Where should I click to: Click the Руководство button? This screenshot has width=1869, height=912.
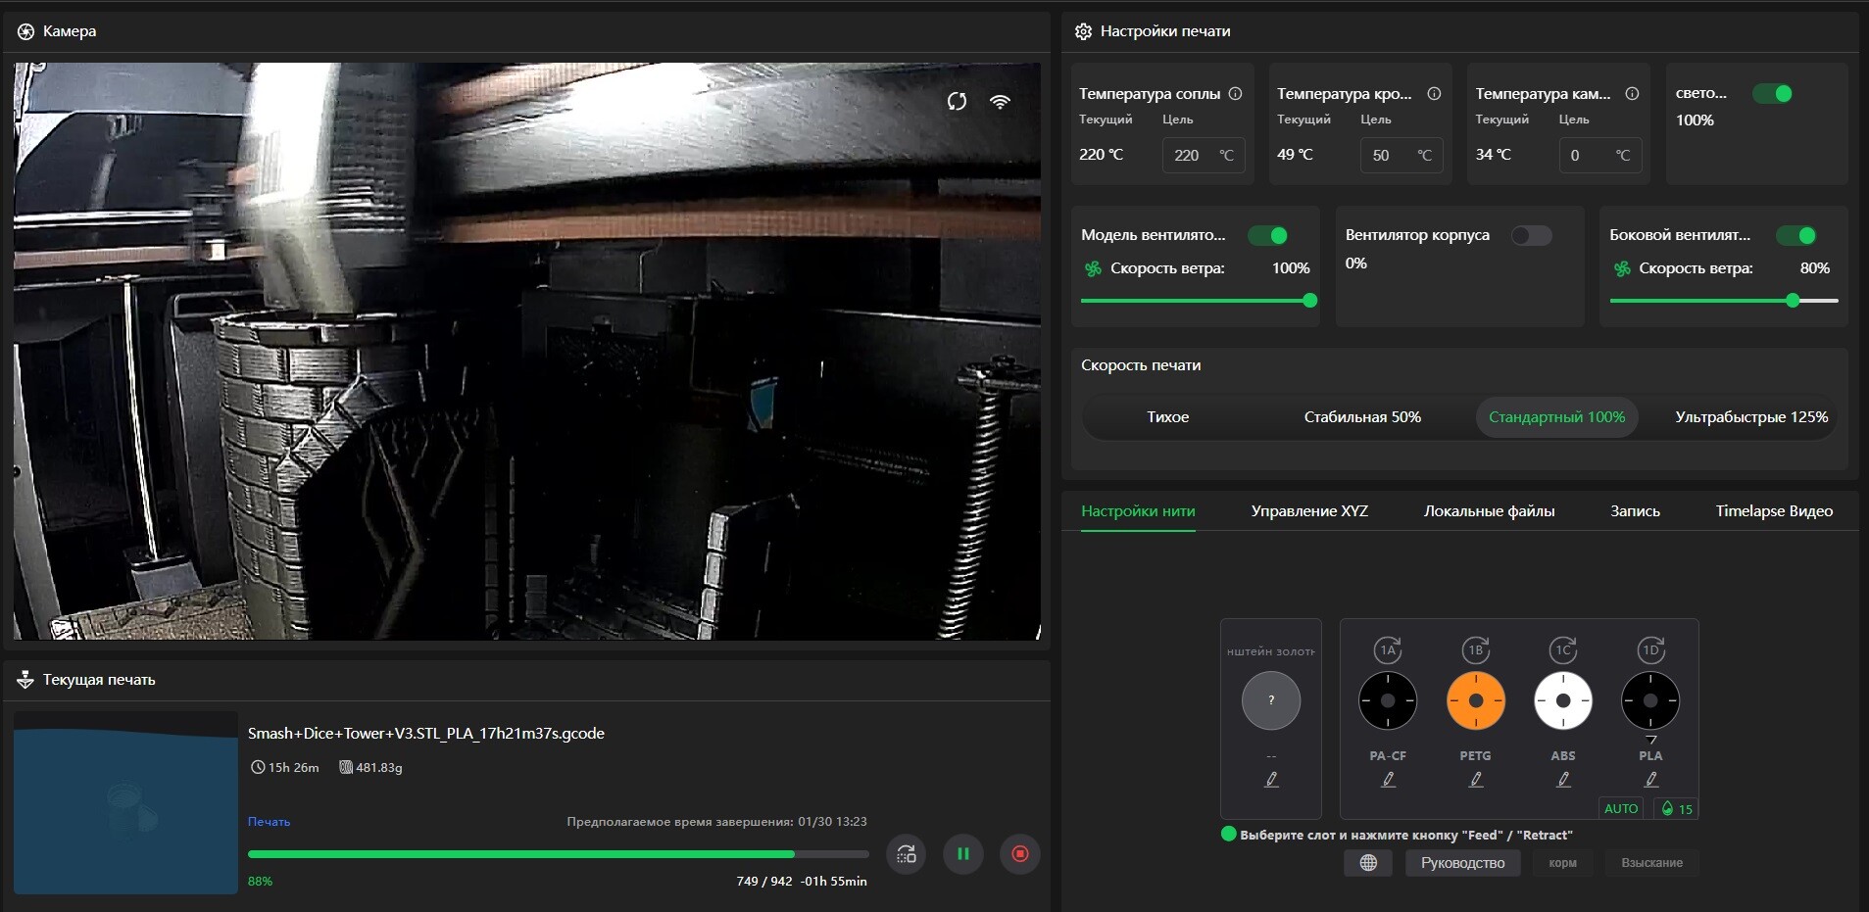point(1462,863)
